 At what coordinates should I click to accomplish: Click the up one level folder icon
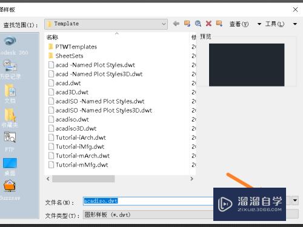click(x=187, y=24)
